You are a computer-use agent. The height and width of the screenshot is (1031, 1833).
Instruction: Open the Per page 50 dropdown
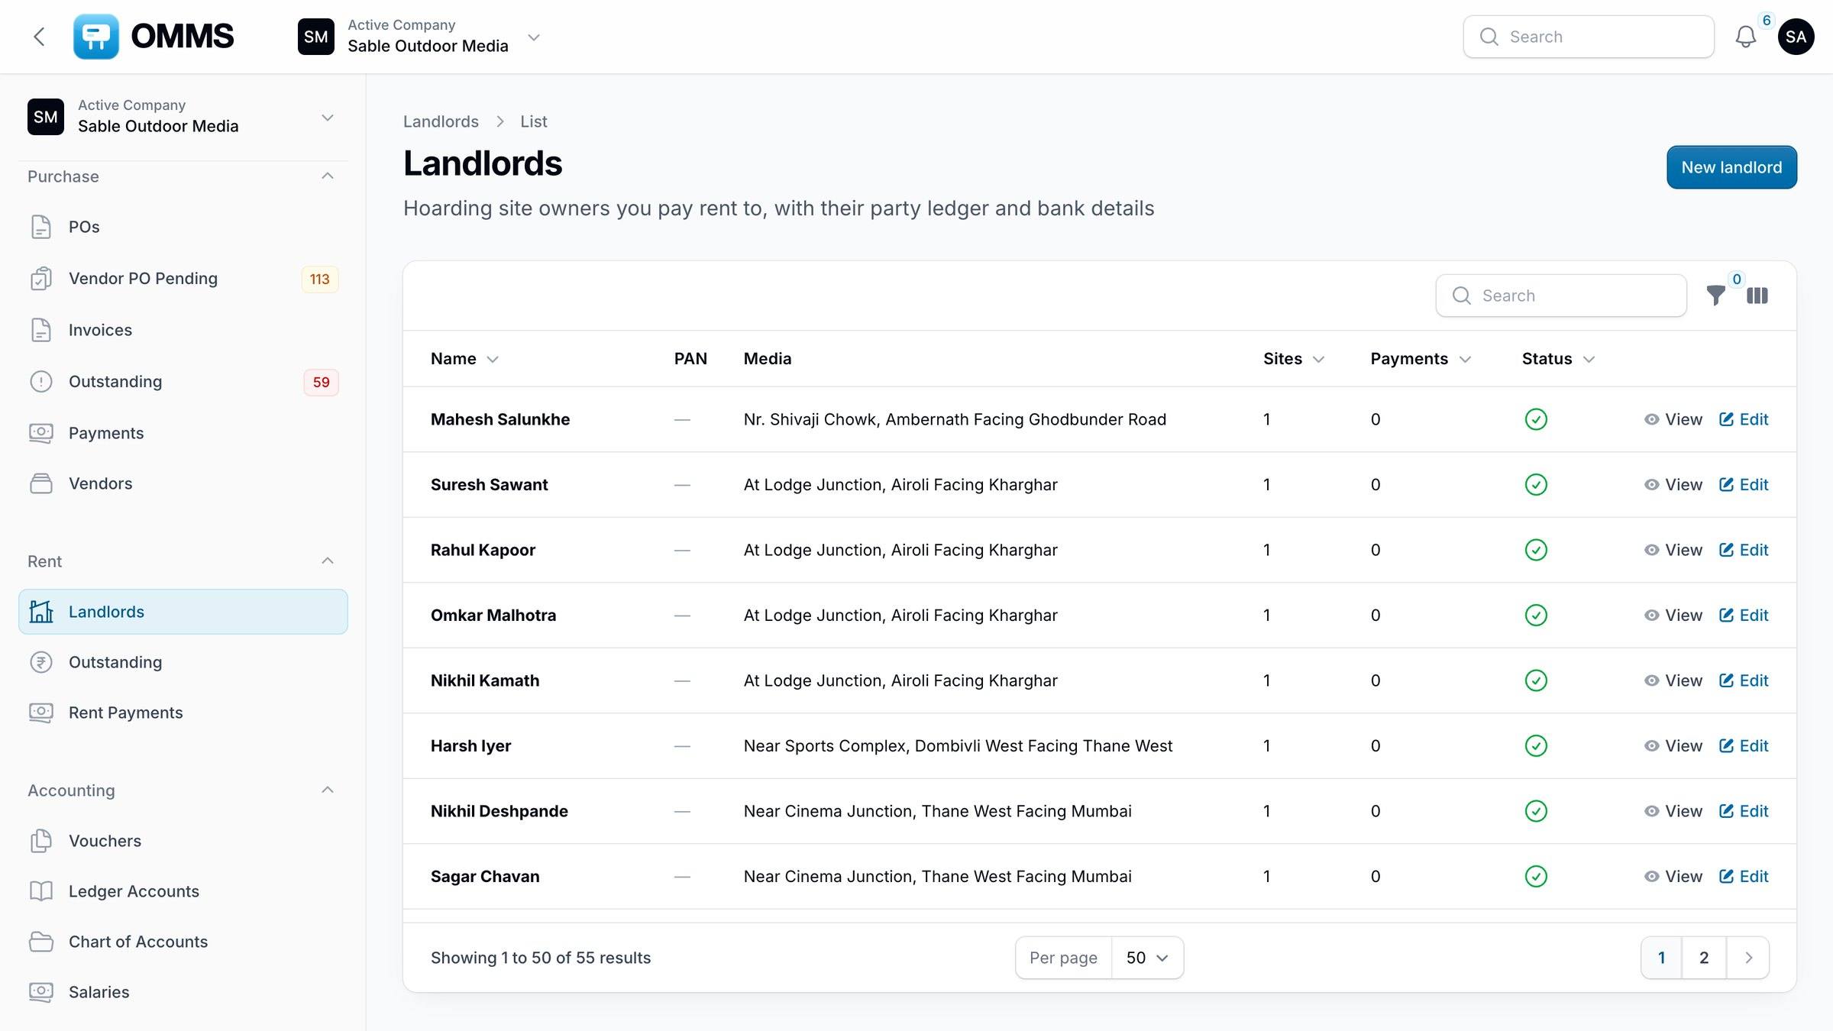[1147, 958]
